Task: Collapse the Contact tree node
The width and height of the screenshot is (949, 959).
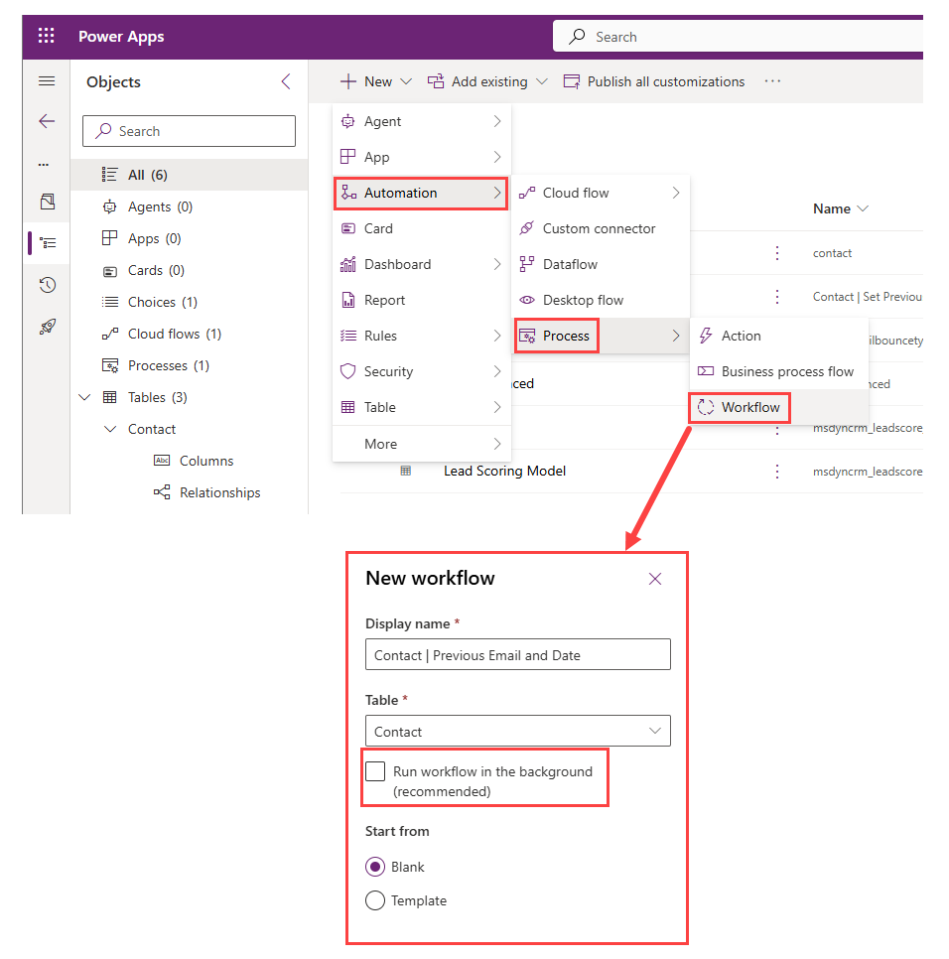Action: point(110,429)
